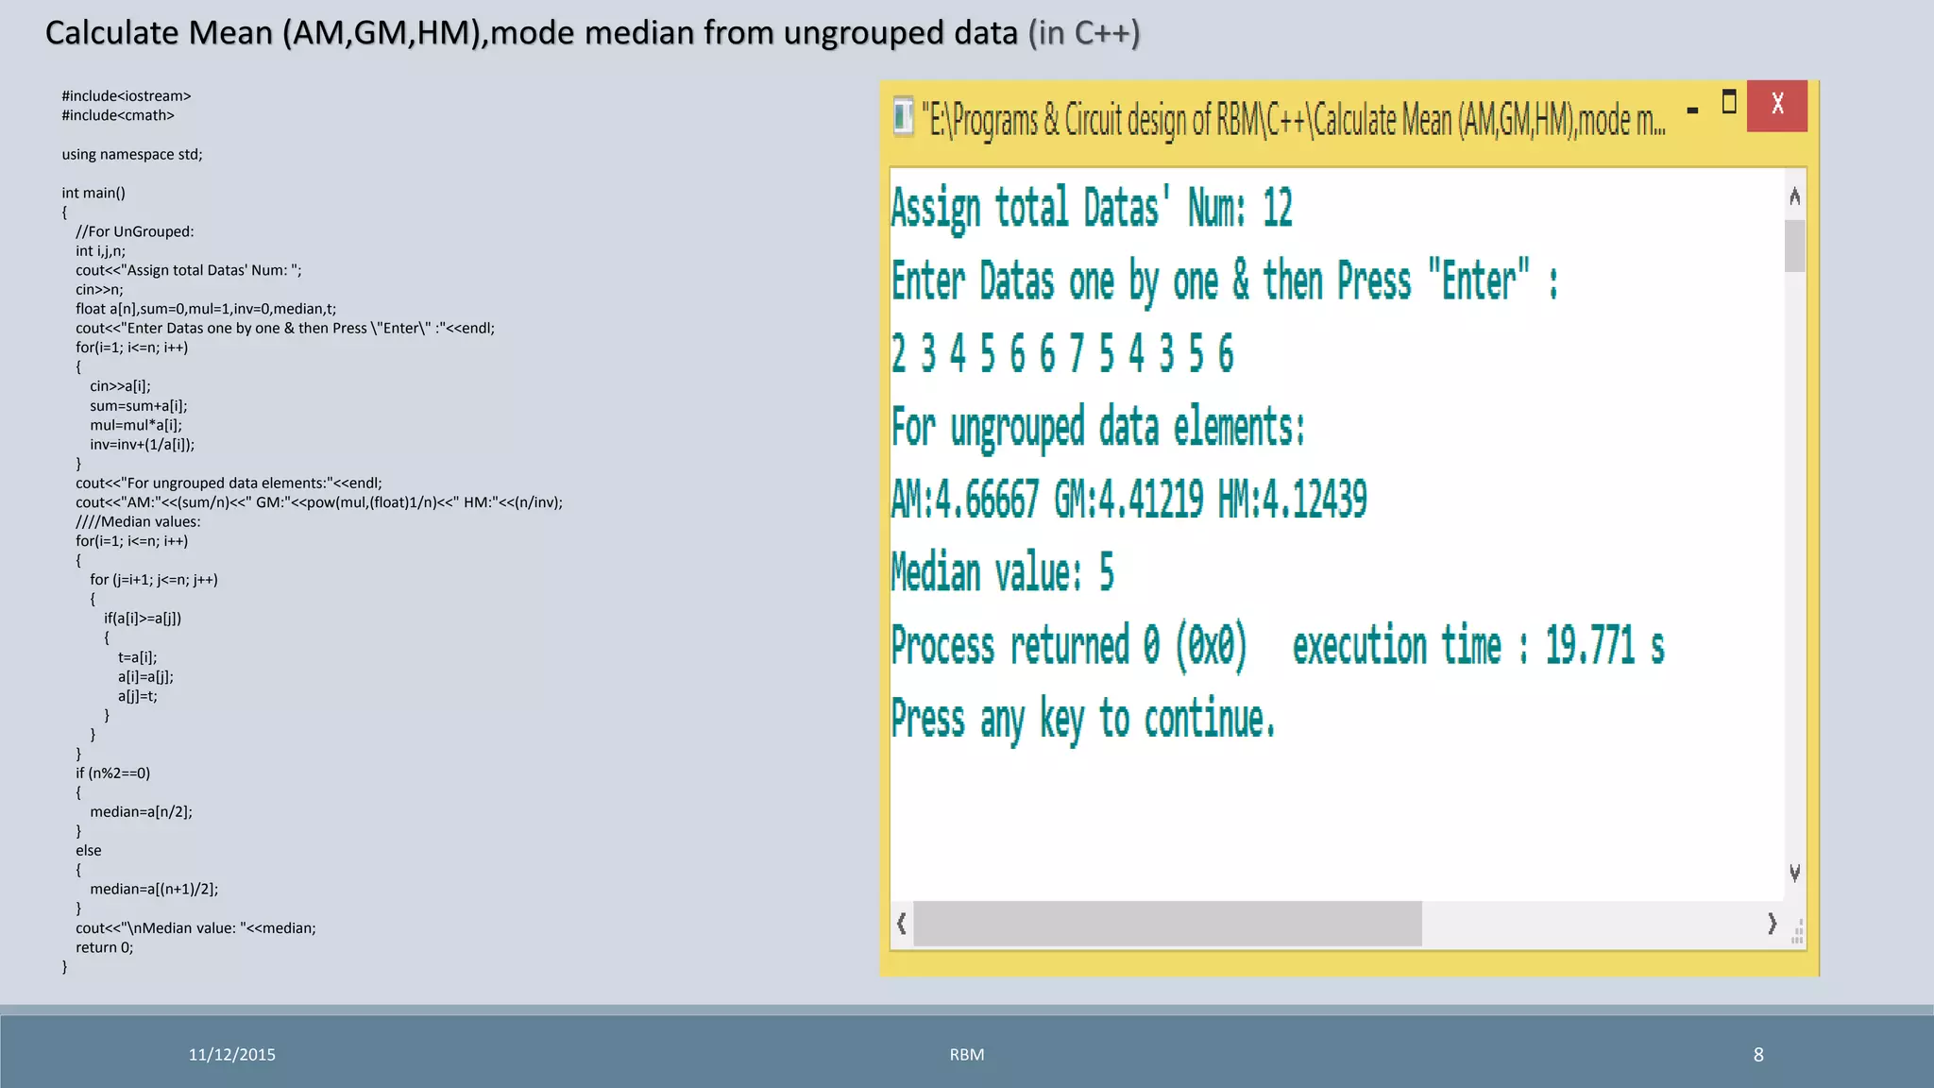Click 'Process returned 0 (0x0)' output line
Viewport: 1934px width, 1088px height.
point(1069,647)
